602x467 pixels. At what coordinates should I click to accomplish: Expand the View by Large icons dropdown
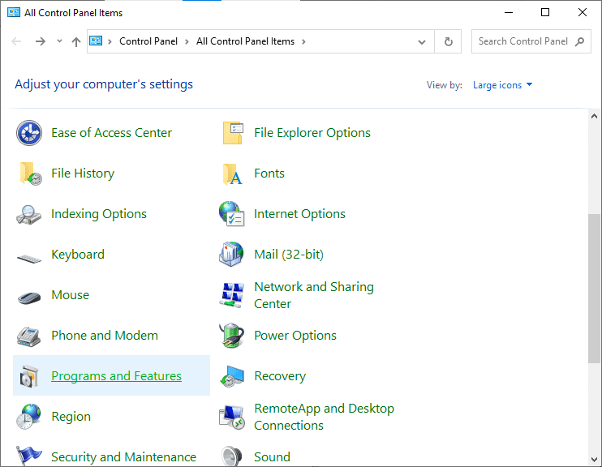click(x=503, y=85)
